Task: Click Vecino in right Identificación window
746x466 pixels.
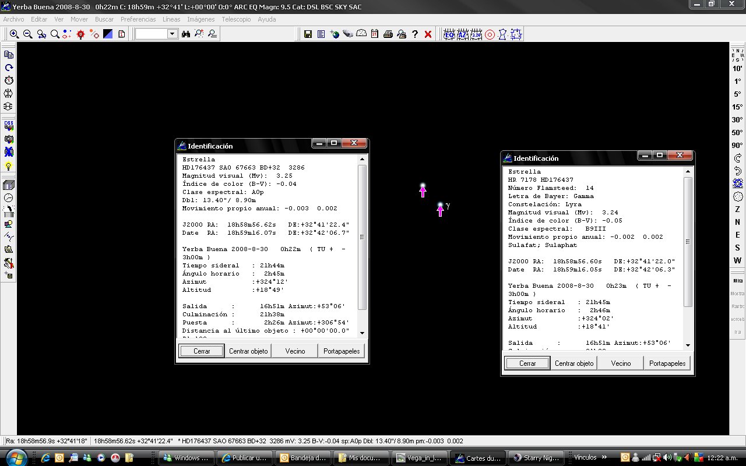Action: (621, 363)
